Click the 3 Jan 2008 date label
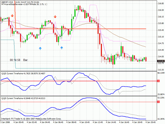The height and width of the screenshot is (124, 165). (x=5, y=122)
